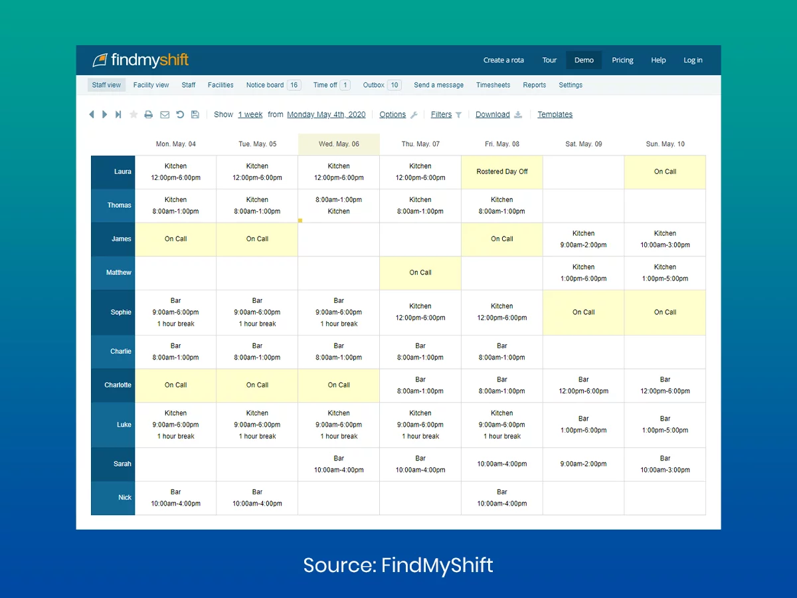Jump to the last week using skip-forward arrow

(x=118, y=114)
